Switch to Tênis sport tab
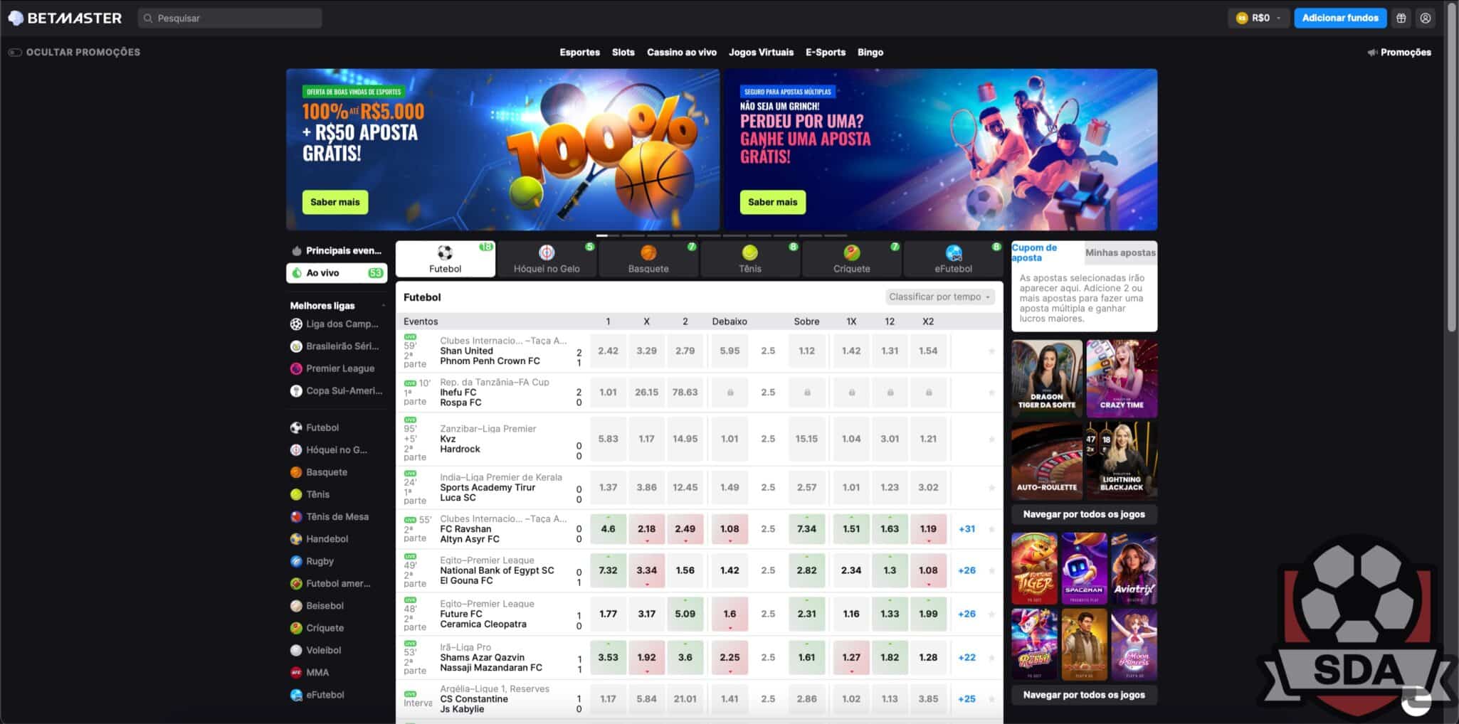The image size is (1459, 724). point(750,259)
